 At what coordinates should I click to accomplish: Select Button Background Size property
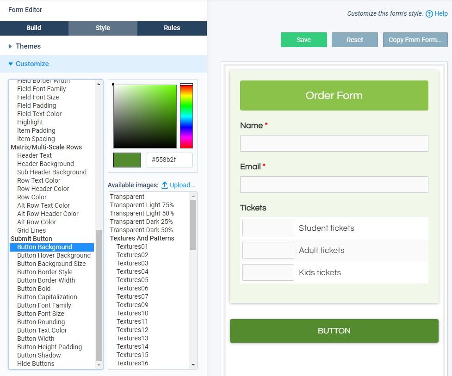tap(51, 264)
